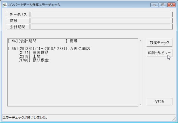Click the 商号 input field
This screenshot has height=123, width=178.
(101, 21)
